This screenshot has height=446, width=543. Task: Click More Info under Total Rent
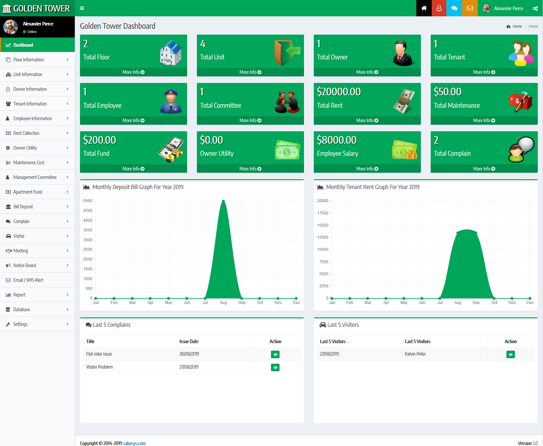[367, 120]
